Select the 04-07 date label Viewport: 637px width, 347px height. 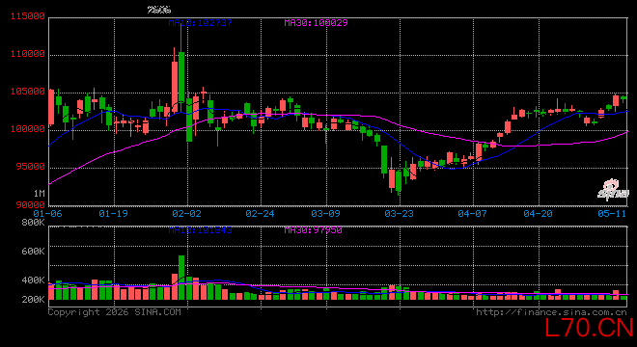tap(473, 214)
